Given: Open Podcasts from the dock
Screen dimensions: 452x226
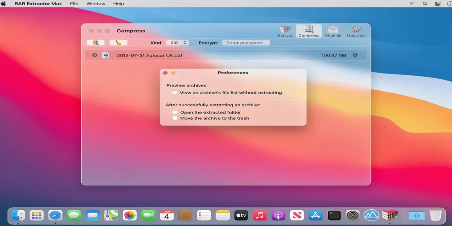Looking at the screenshot, I should point(278,215).
